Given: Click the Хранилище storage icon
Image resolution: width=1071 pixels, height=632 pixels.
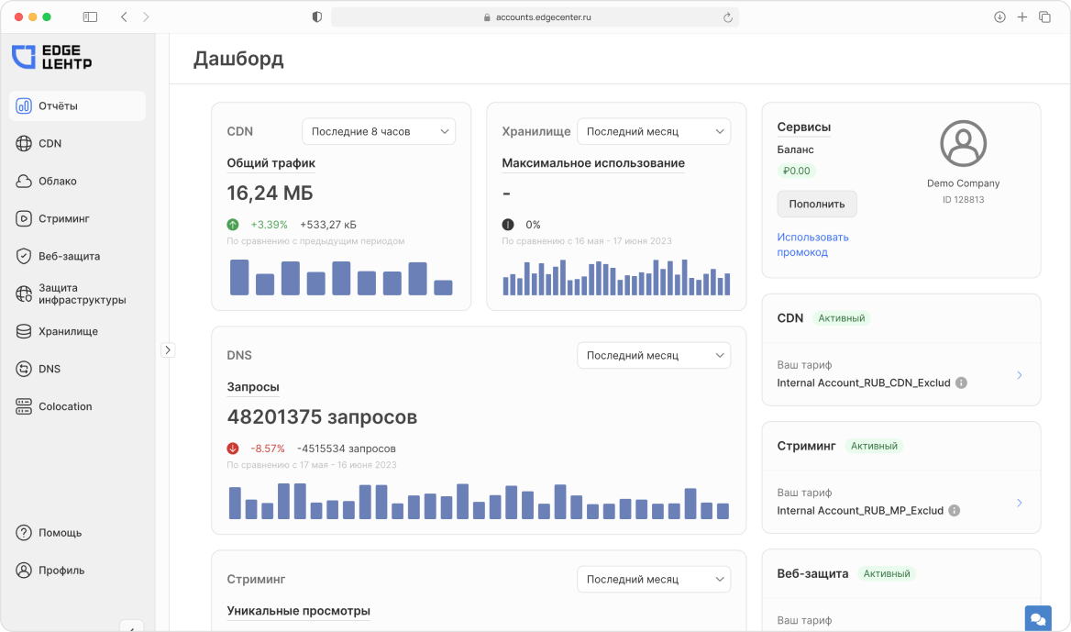Looking at the screenshot, I should point(23,331).
